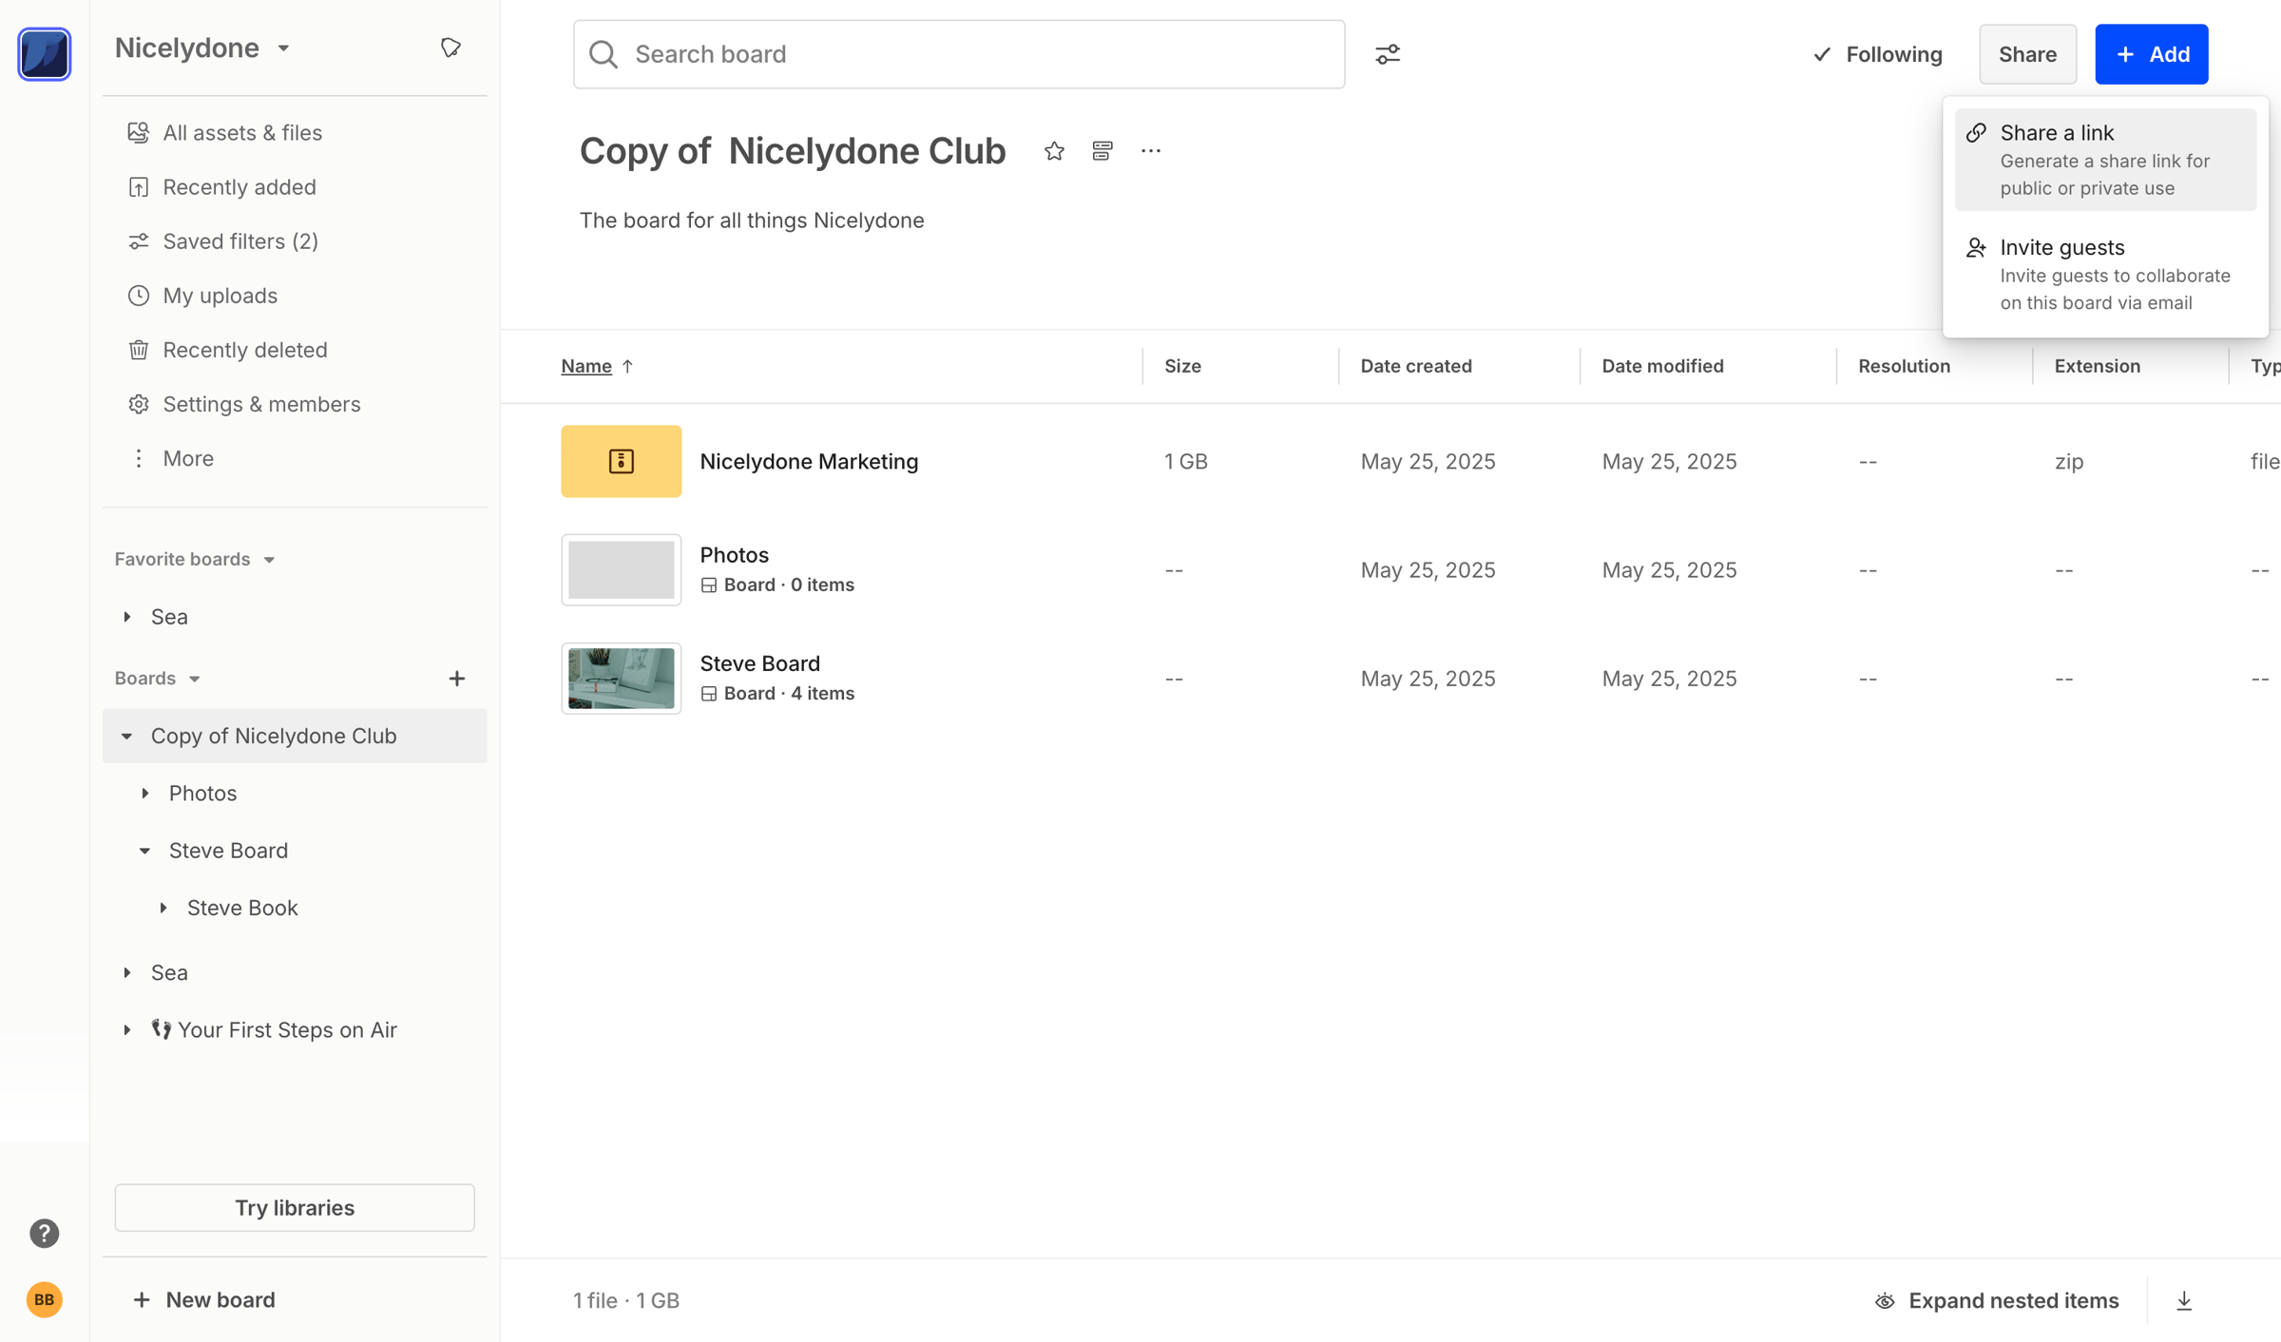Open the Steve Board thumbnail

(x=621, y=678)
